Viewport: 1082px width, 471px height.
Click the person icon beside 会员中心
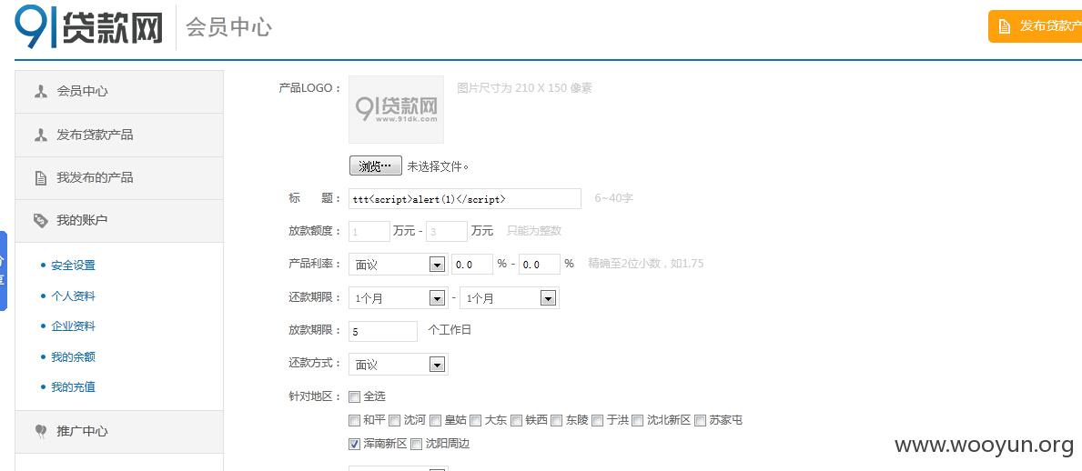pyautogui.click(x=41, y=91)
